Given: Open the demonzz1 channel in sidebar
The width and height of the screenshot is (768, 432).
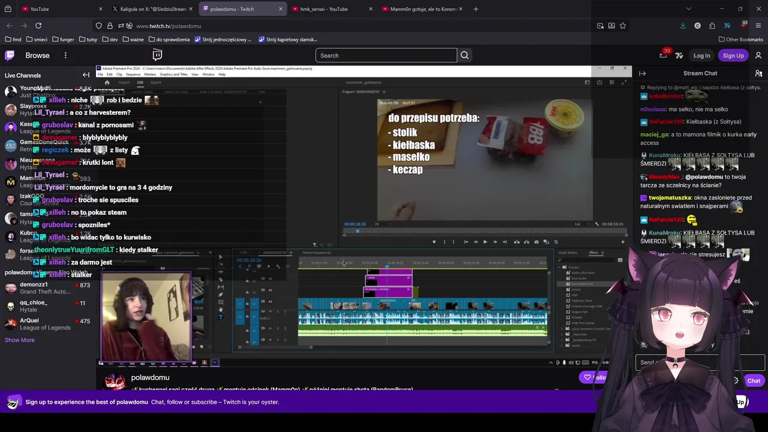Looking at the screenshot, I should coord(47,288).
